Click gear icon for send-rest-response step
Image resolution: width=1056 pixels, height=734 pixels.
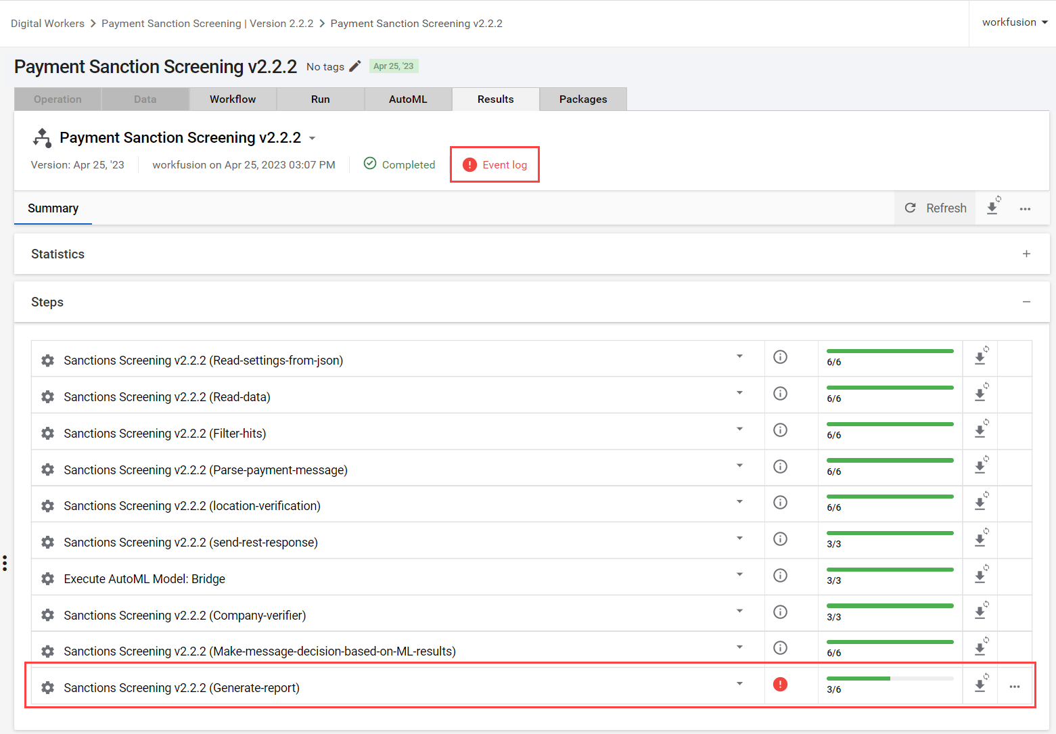47,543
